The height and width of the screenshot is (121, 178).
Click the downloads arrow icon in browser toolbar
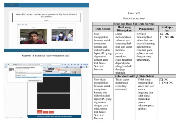point(72,64)
